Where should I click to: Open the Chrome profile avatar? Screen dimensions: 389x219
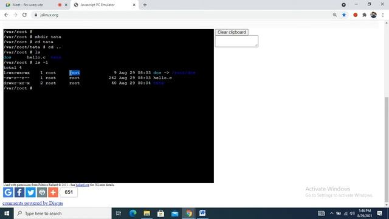click(x=373, y=15)
